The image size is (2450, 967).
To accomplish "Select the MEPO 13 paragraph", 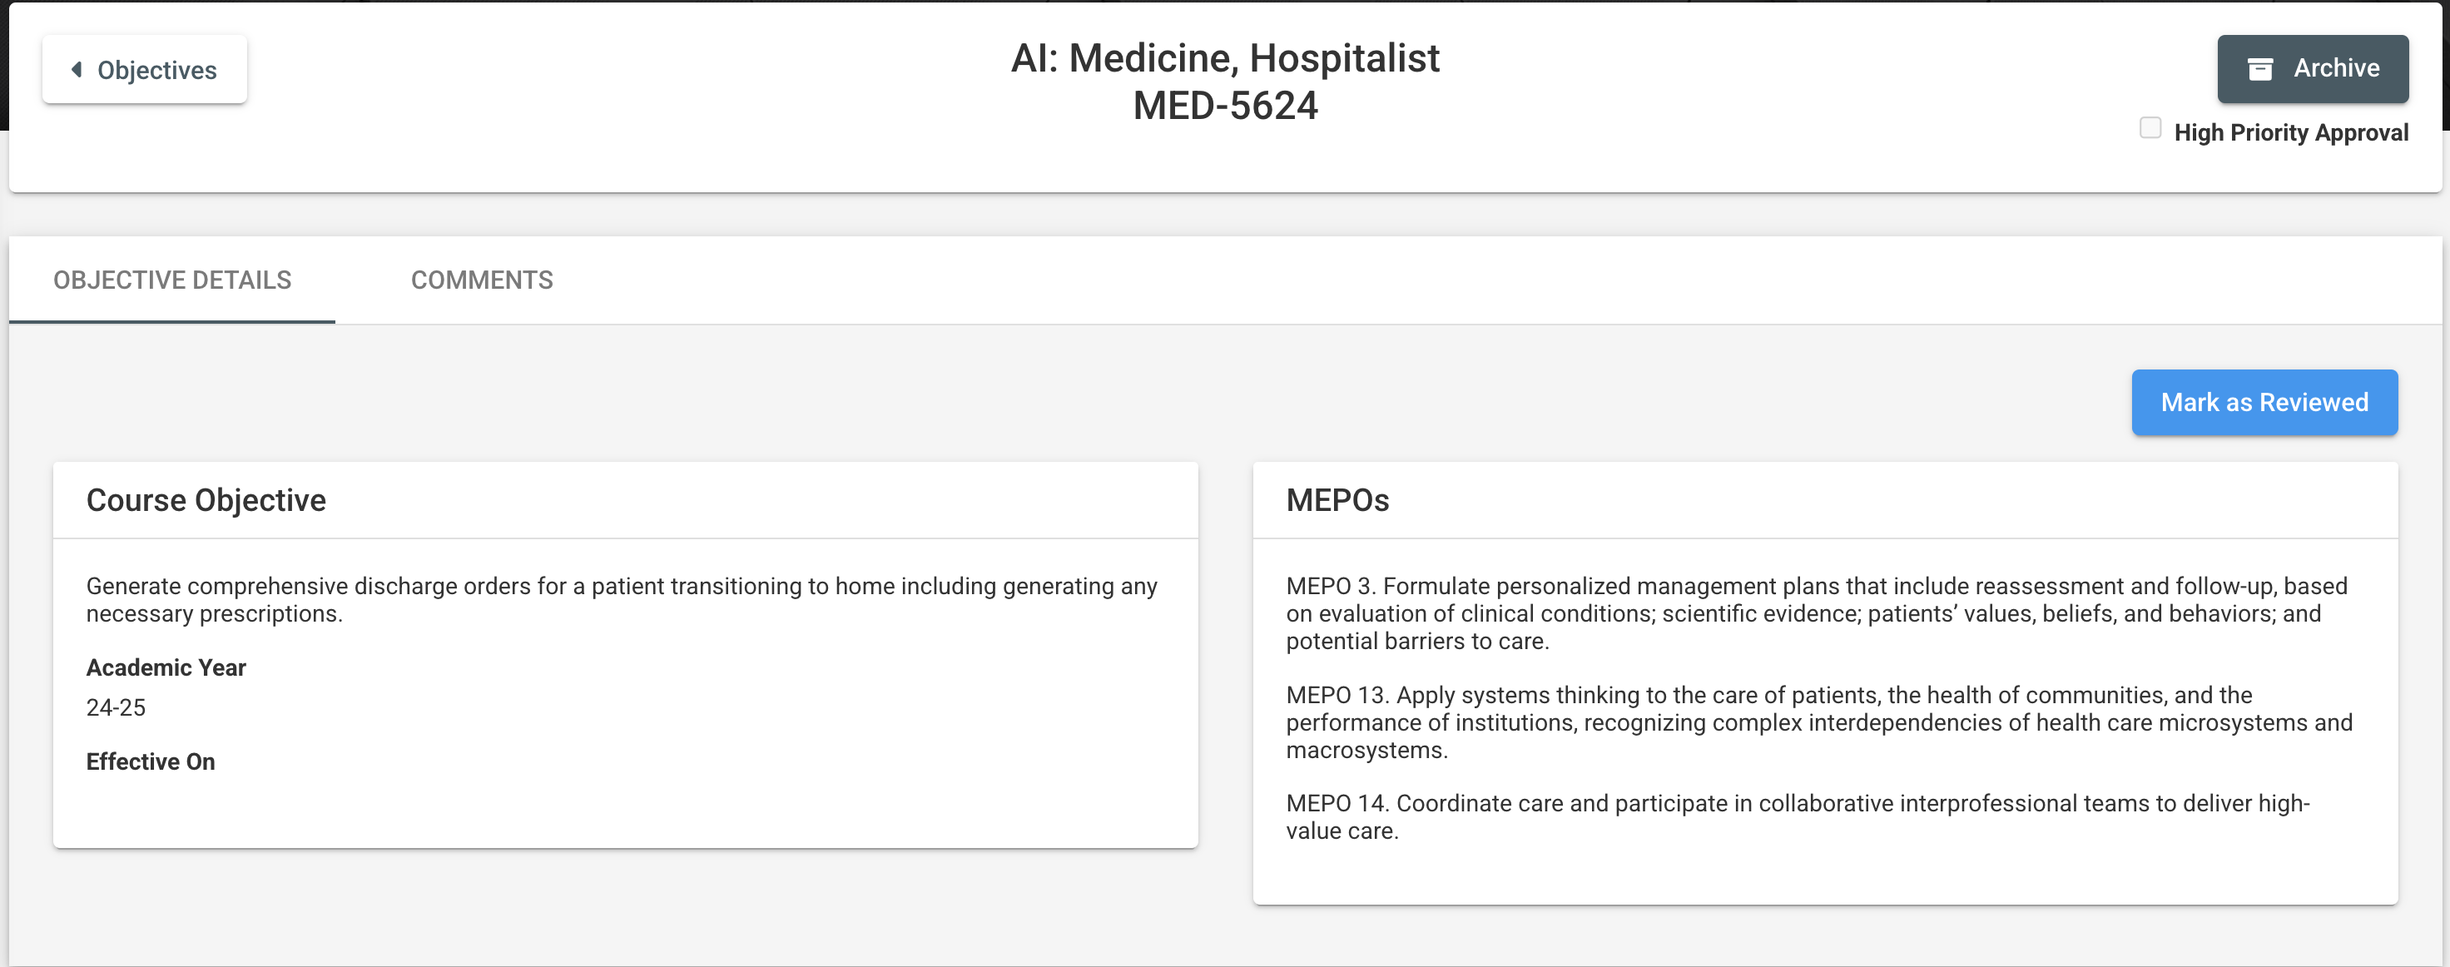I will pyautogui.click(x=1818, y=722).
